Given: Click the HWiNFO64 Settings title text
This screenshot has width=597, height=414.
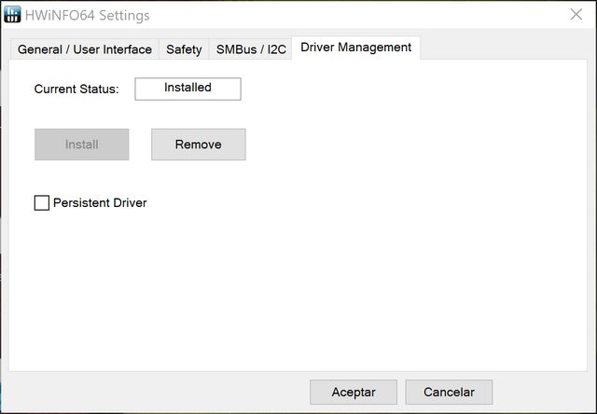Looking at the screenshot, I should point(87,16).
